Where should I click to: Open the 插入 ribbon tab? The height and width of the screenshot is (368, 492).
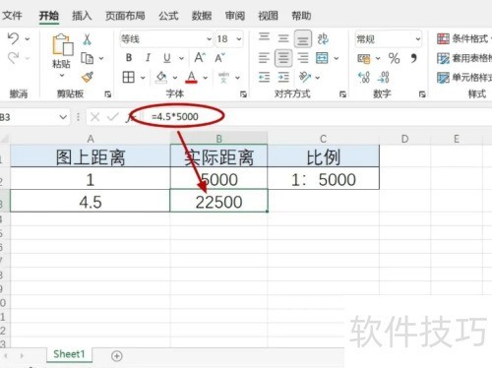pos(82,16)
